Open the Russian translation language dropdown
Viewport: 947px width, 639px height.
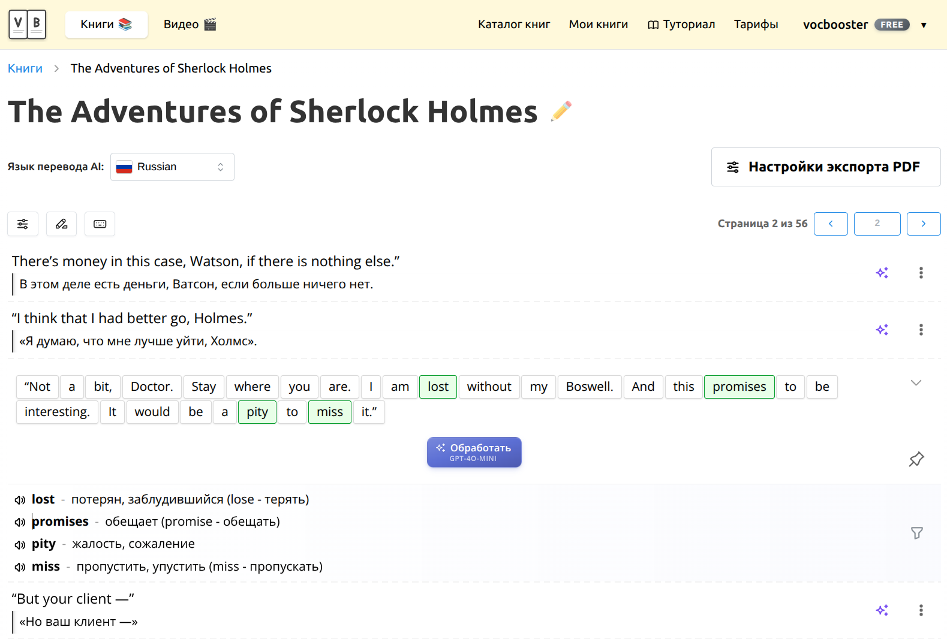(172, 167)
